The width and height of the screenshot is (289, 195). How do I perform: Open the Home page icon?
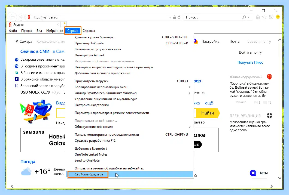pyautogui.click(x=258, y=17)
